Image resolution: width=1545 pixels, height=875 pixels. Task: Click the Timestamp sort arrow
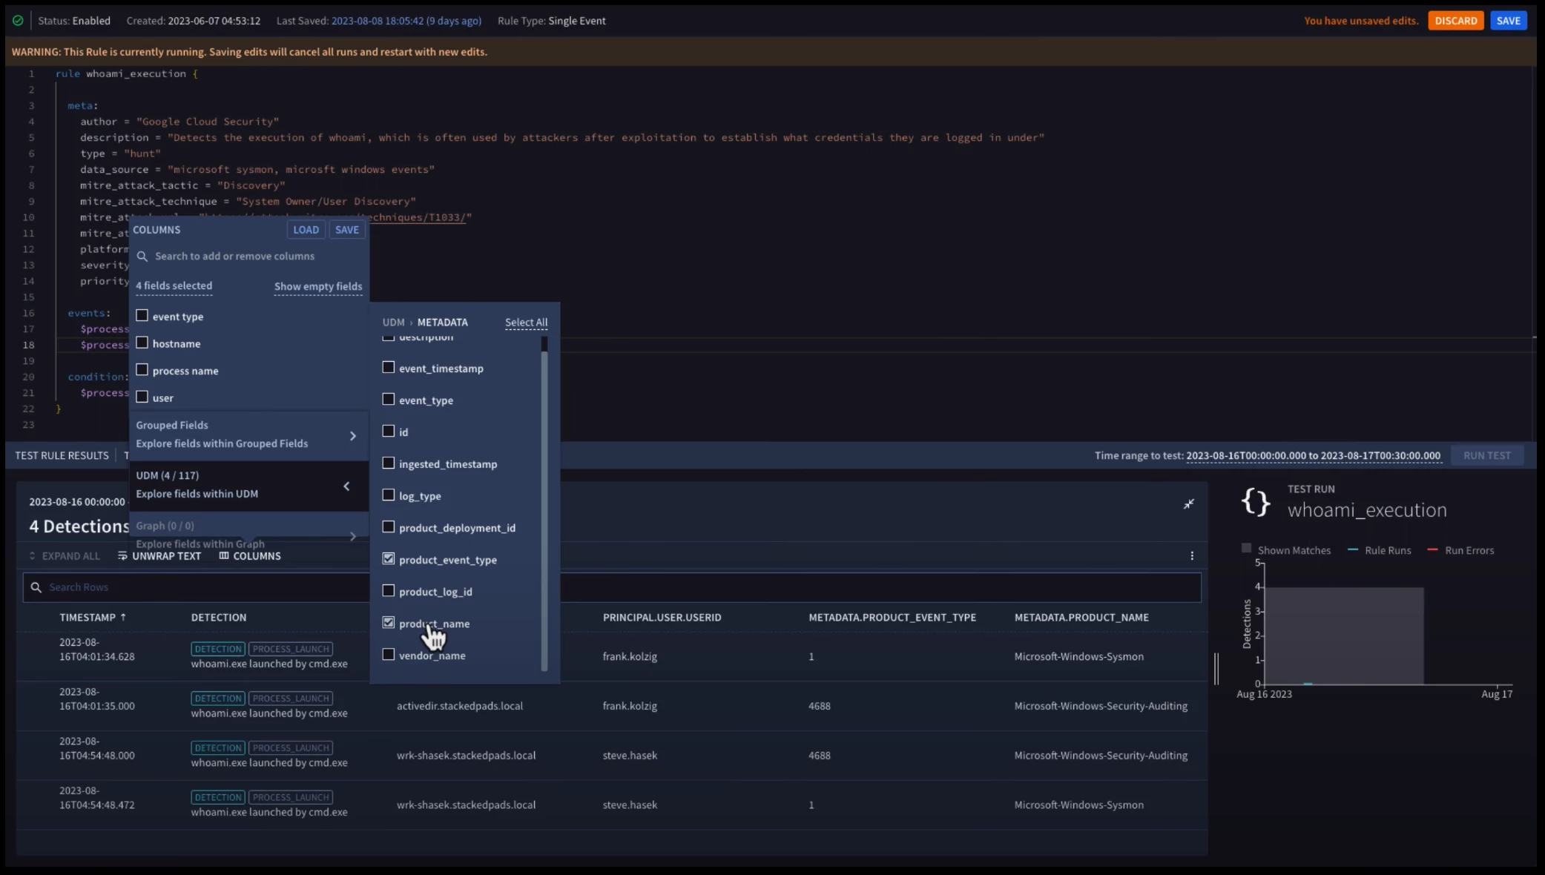(123, 617)
